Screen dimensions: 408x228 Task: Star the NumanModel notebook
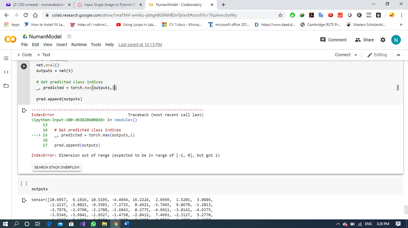coord(69,36)
